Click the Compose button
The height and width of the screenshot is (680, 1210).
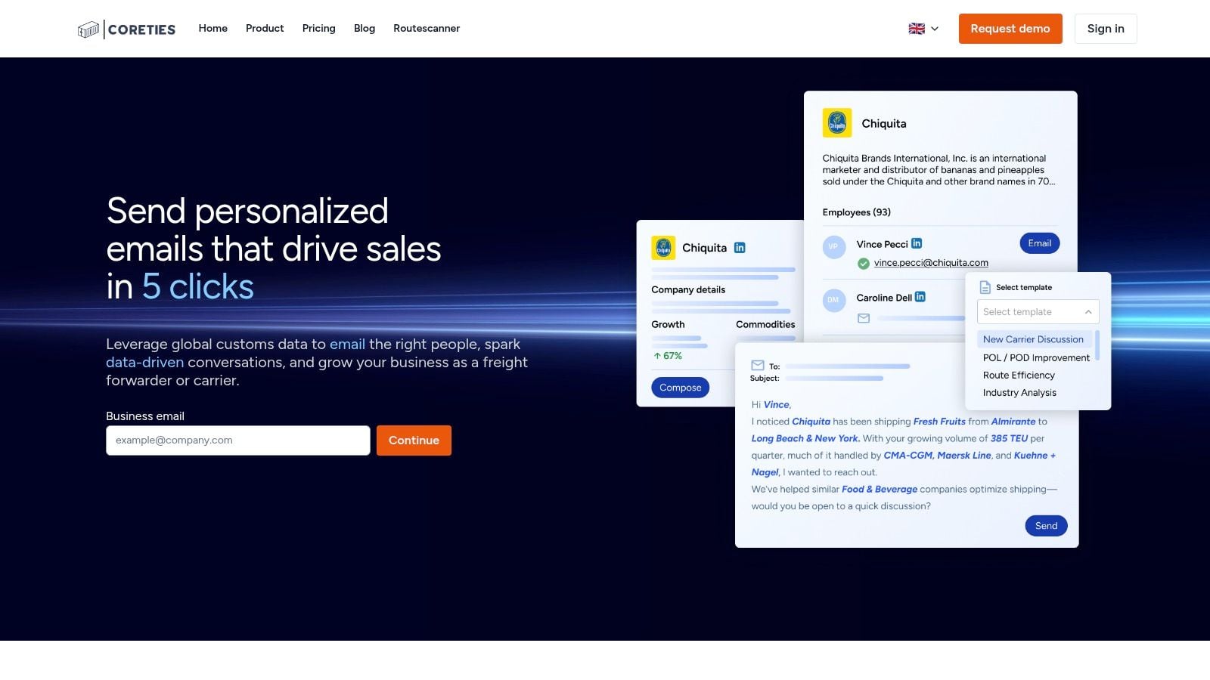click(x=681, y=388)
